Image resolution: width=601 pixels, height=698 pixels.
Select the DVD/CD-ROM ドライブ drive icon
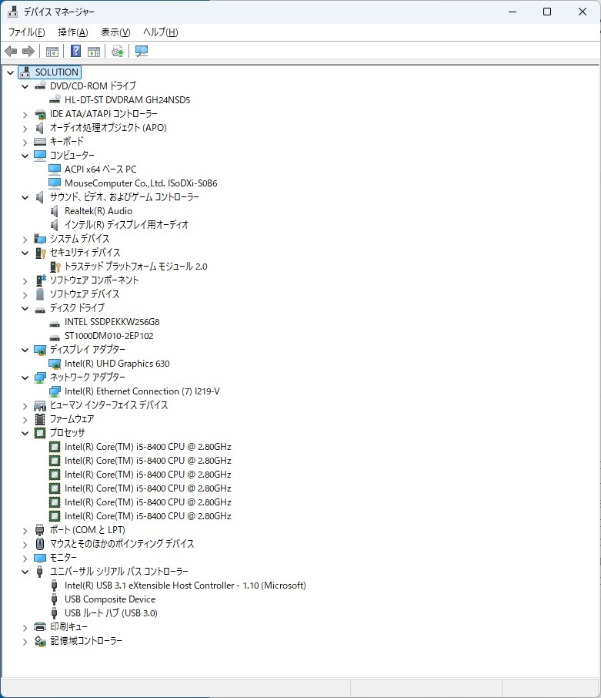tap(40, 86)
